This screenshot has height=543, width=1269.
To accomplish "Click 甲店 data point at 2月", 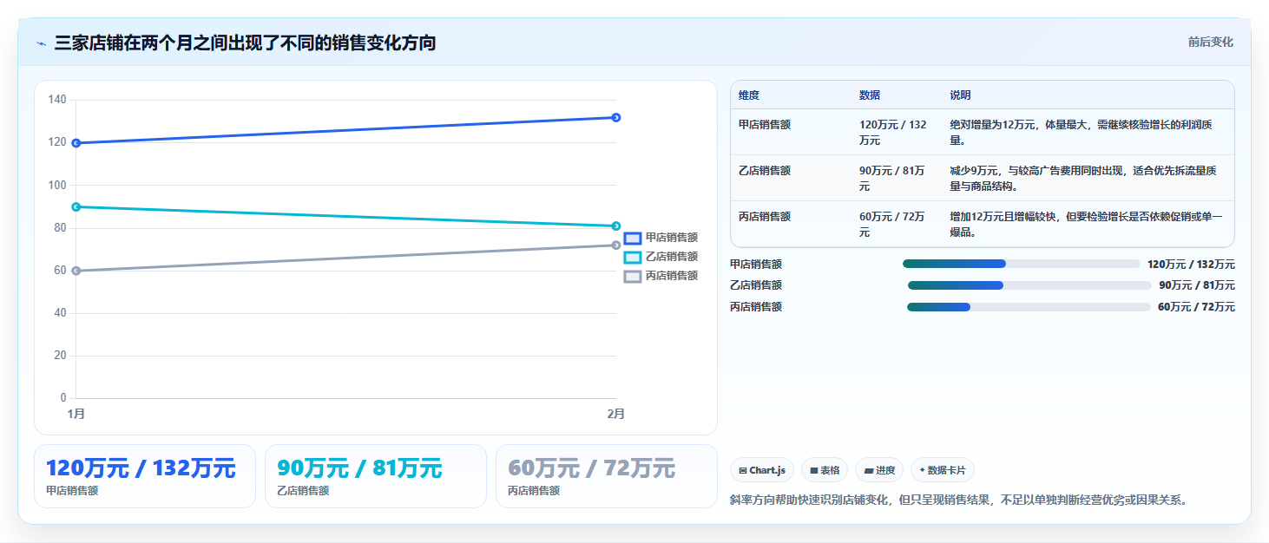I will click(615, 117).
